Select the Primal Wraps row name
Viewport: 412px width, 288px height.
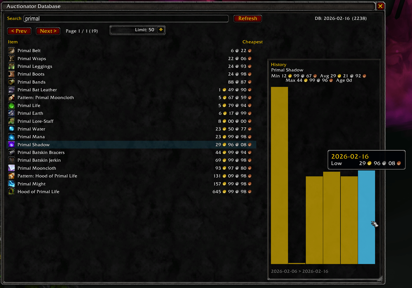pos(32,59)
